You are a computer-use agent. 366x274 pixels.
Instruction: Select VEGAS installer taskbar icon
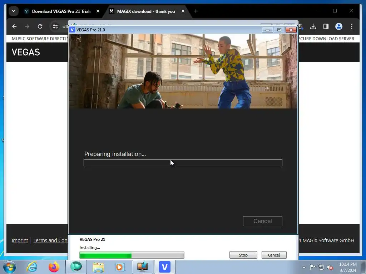pyautogui.click(x=165, y=267)
